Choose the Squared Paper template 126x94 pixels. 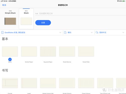click(x=48, y=51)
